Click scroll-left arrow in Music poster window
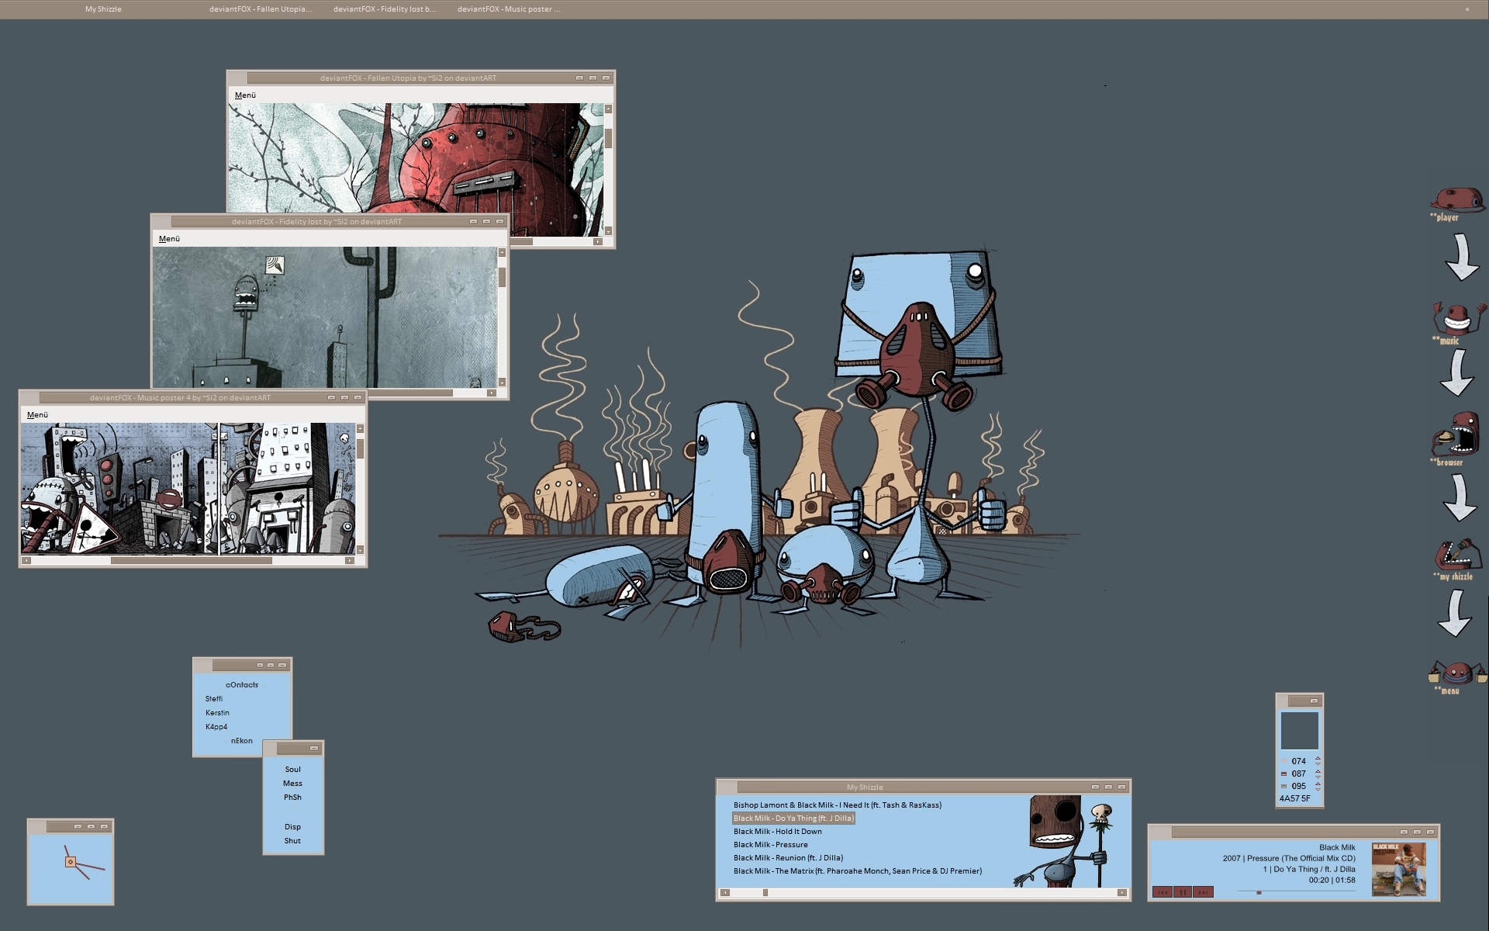This screenshot has width=1489, height=931. tap(26, 560)
